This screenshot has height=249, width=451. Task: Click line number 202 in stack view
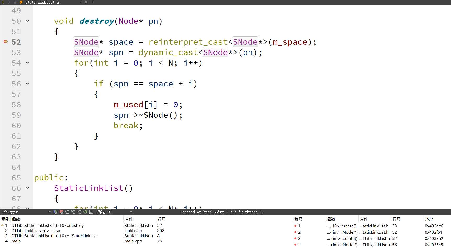(x=161, y=231)
